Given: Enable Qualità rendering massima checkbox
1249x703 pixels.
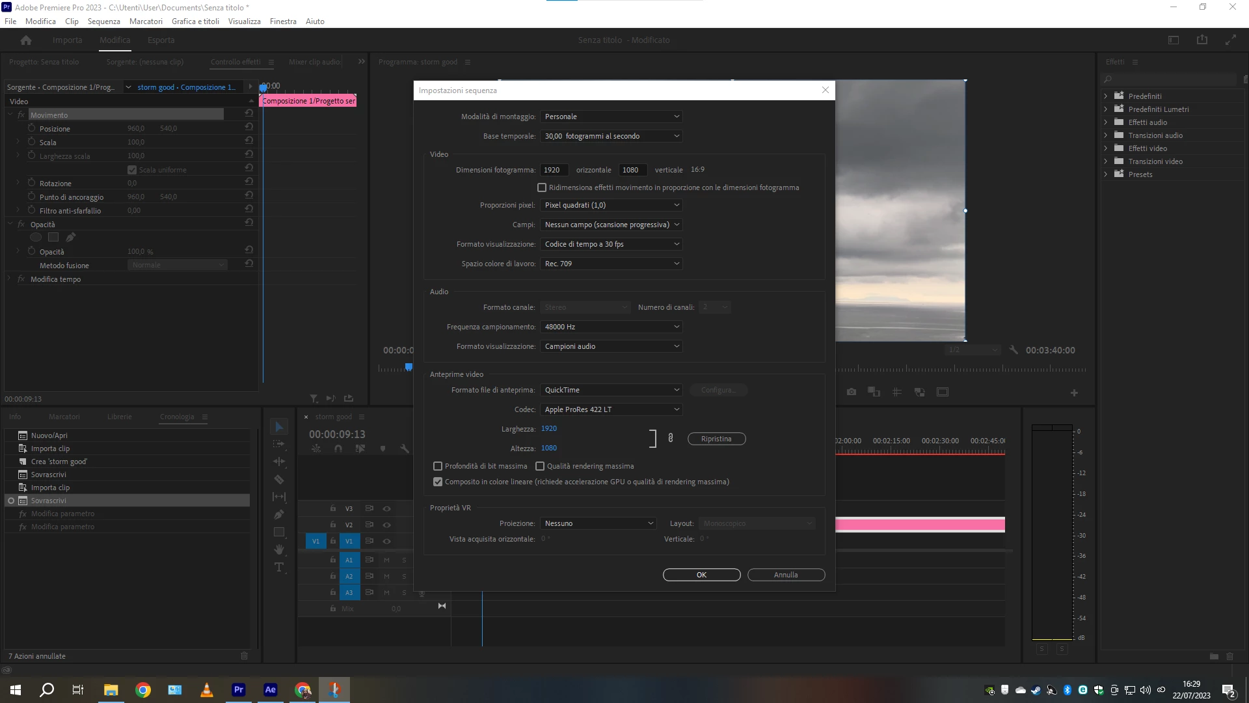Looking at the screenshot, I should [x=540, y=466].
